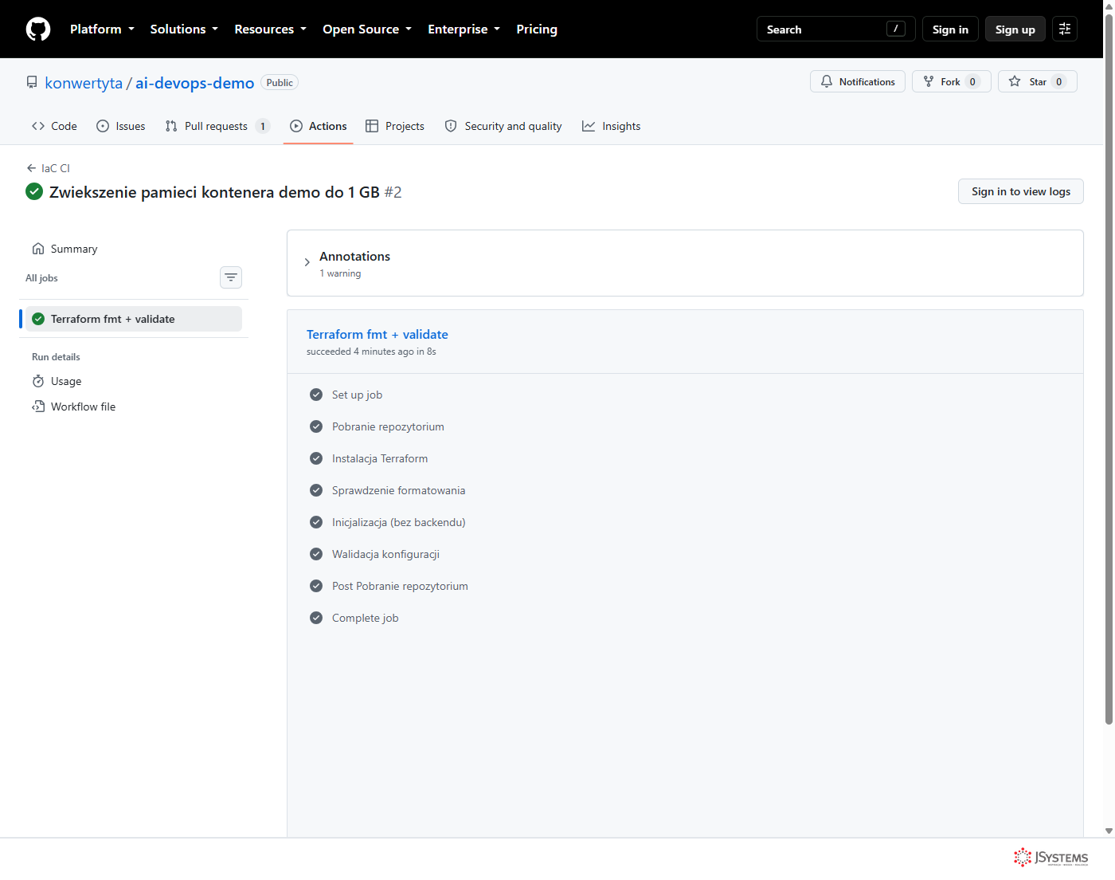Click the Public visibility badge

tap(280, 83)
